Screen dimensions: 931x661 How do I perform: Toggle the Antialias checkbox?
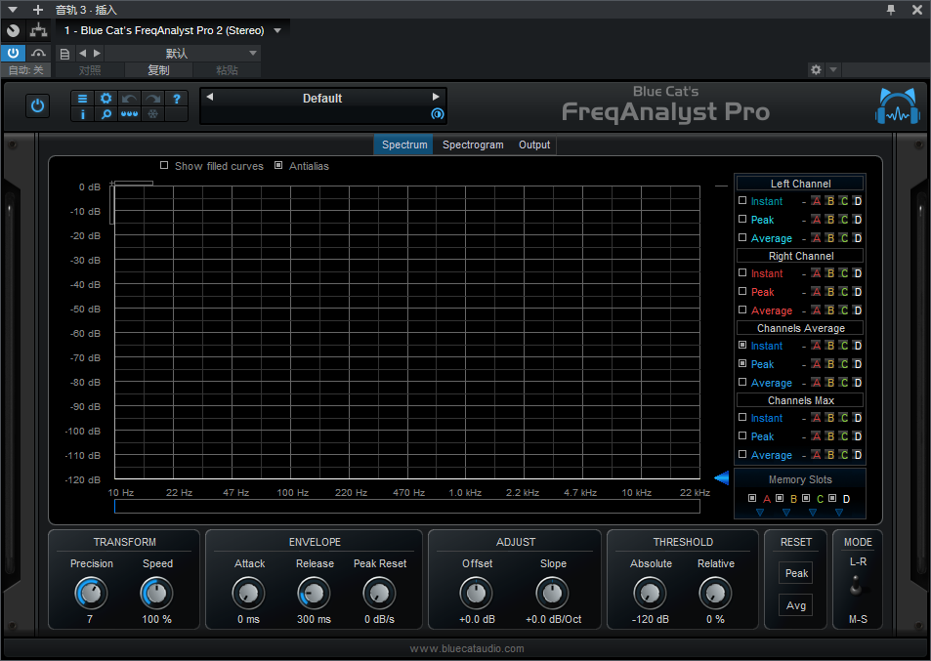coord(278,166)
